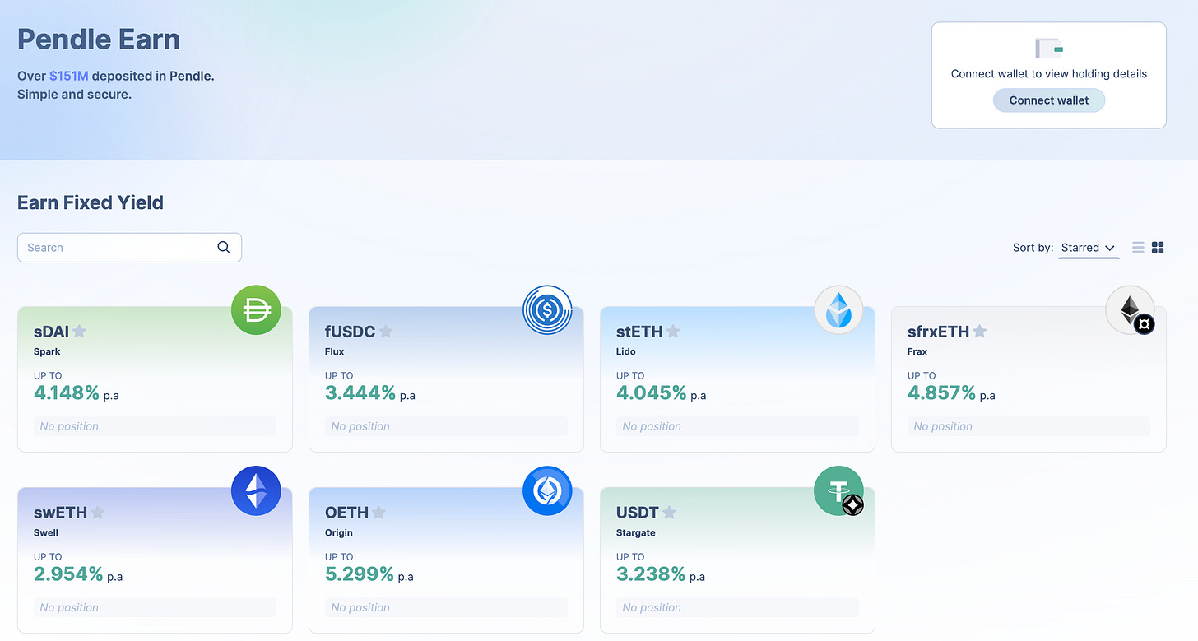1198x641 pixels.
Task: Click the fUSDC token icon
Action: pos(547,310)
